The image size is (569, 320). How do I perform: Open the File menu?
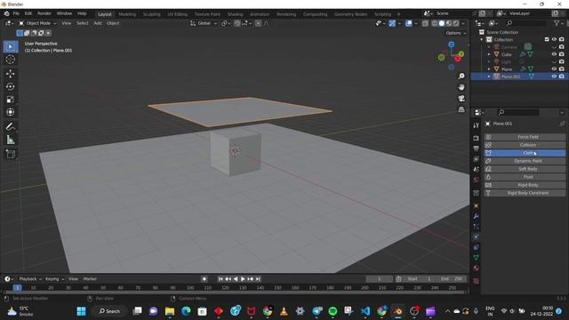click(16, 14)
